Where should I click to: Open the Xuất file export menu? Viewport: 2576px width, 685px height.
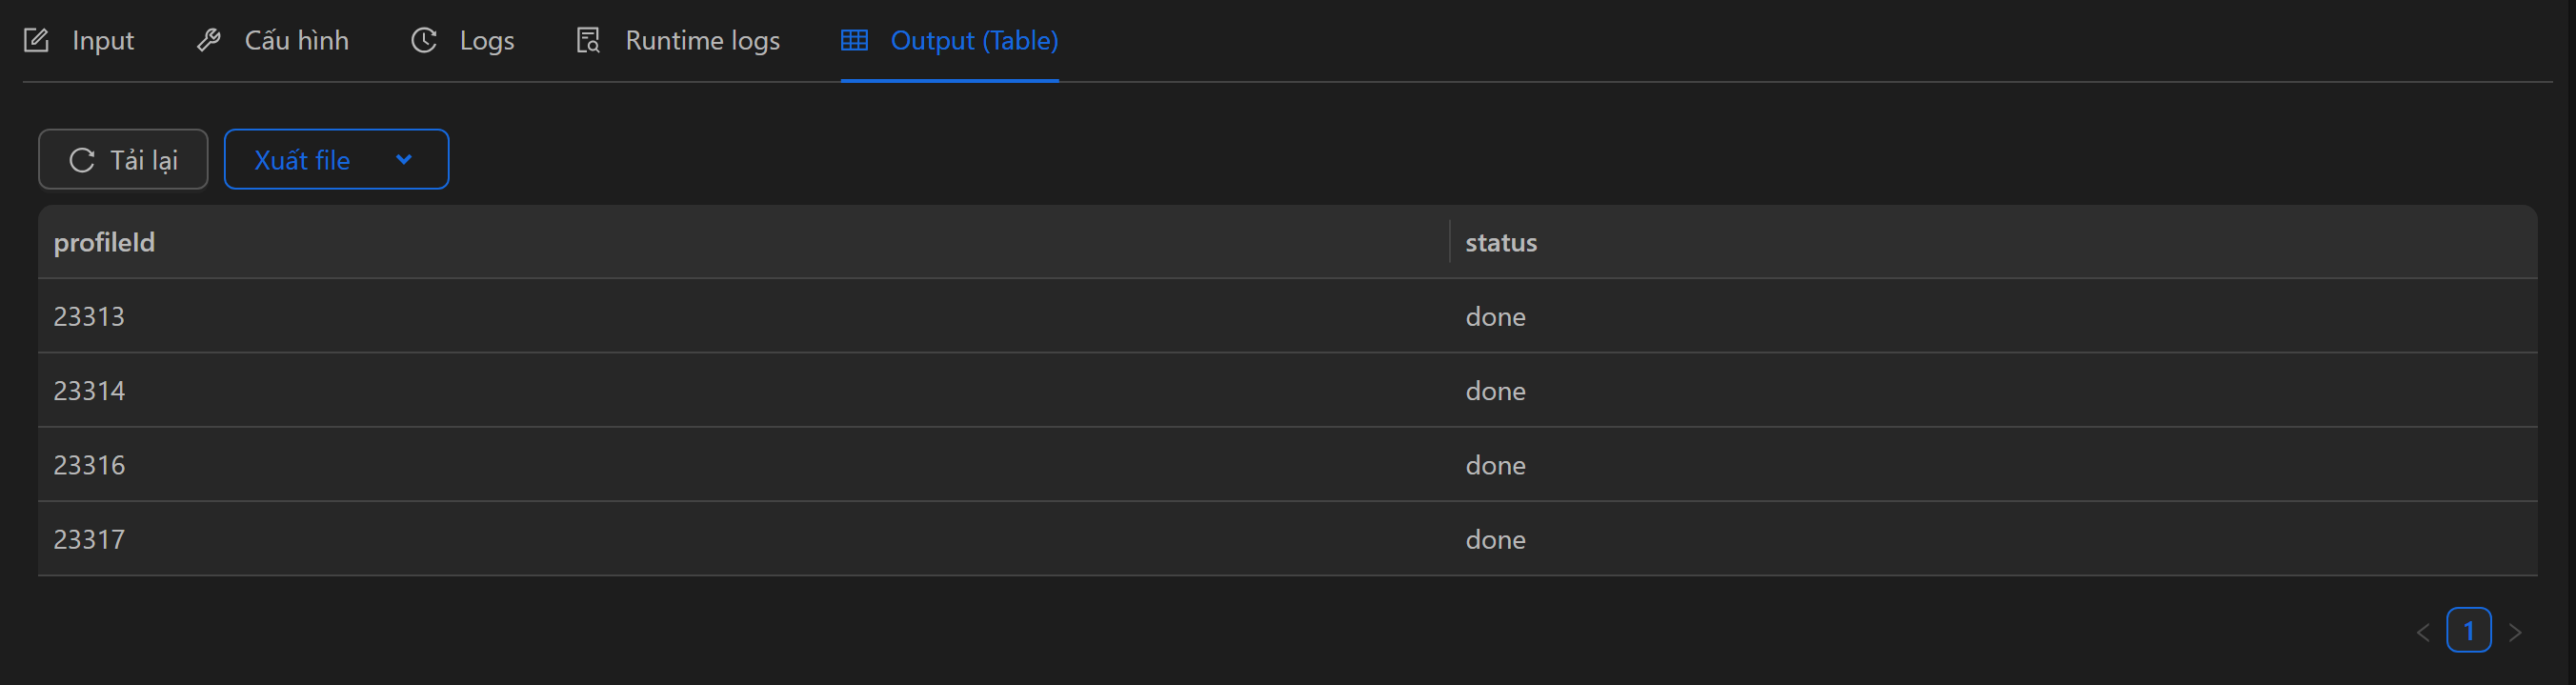tap(302, 160)
